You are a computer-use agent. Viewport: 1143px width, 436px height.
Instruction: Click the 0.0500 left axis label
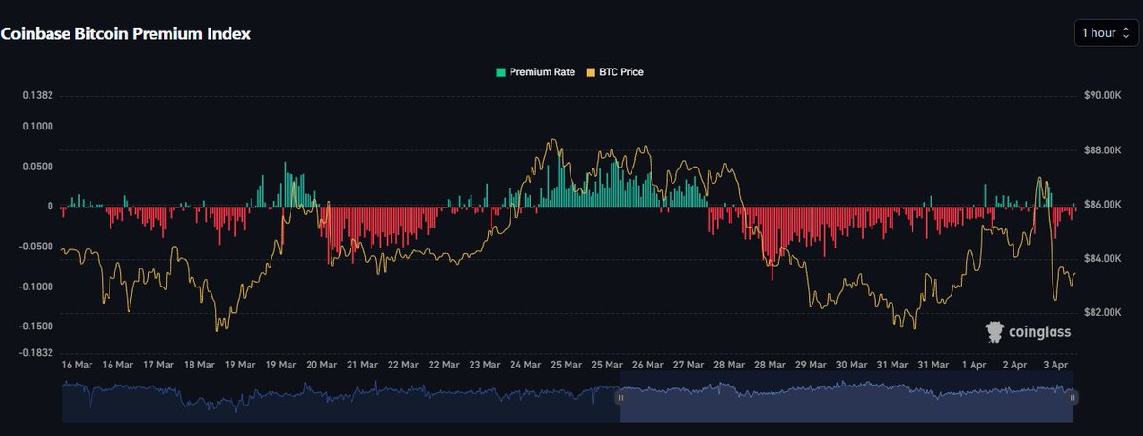tap(38, 166)
